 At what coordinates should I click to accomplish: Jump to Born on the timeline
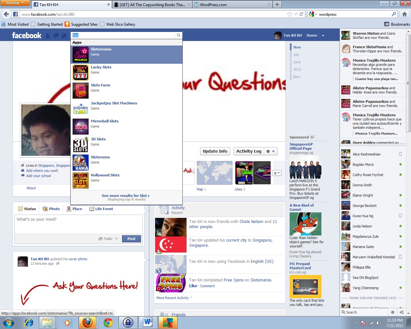pyautogui.click(x=297, y=77)
